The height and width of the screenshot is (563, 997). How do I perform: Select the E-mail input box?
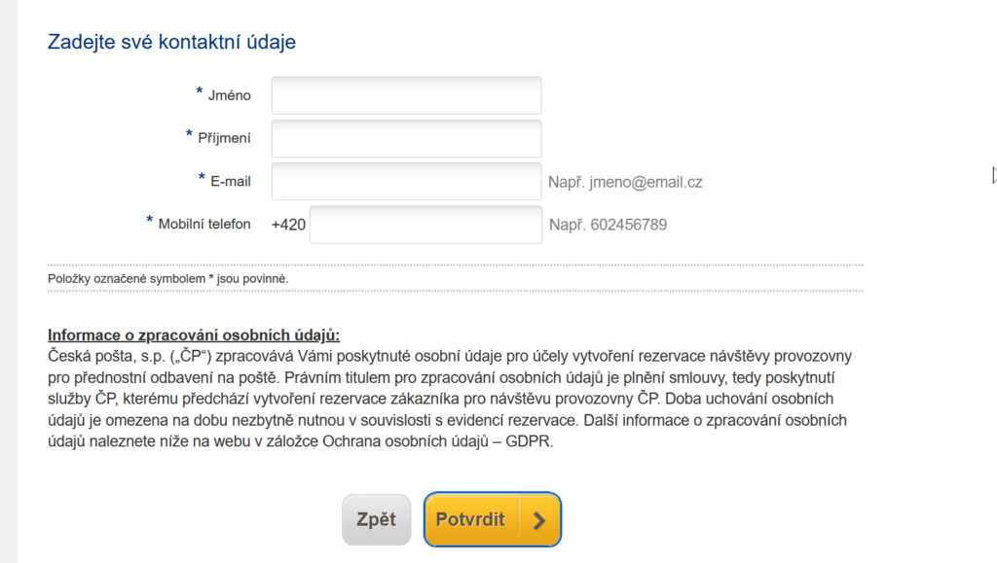(406, 181)
